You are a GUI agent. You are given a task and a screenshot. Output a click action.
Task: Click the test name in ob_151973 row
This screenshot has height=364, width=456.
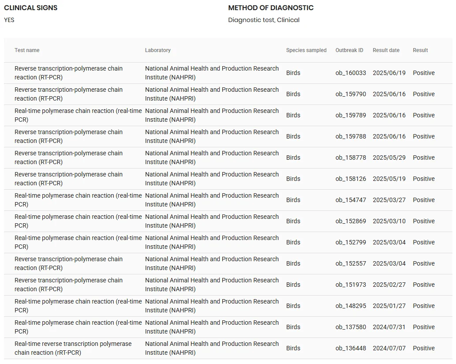pos(69,285)
